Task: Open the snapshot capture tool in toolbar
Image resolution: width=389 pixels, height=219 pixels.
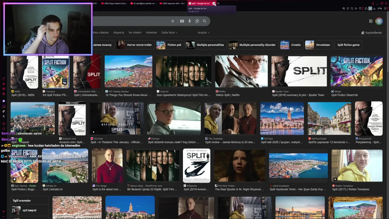Action: coord(352,9)
